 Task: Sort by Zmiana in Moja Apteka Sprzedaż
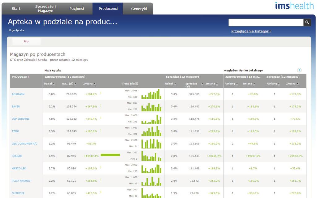tap(217, 84)
